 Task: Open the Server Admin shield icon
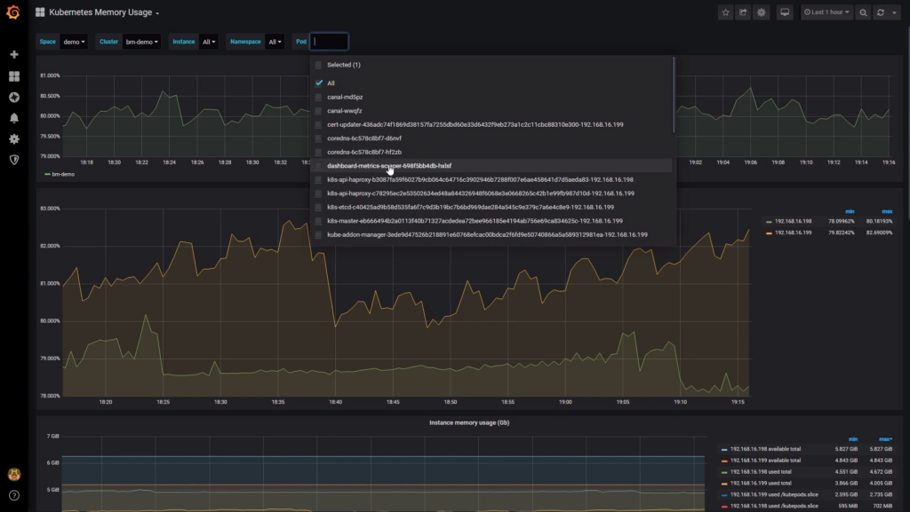pyautogui.click(x=14, y=160)
